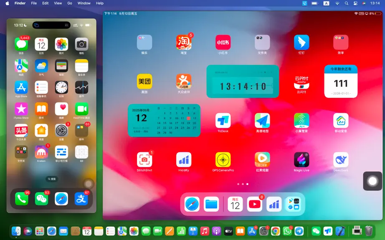Open Wi-Fi status in the Mac menu bar
The height and width of the screenshot is (240, 385).
click(x=337, y=3)
